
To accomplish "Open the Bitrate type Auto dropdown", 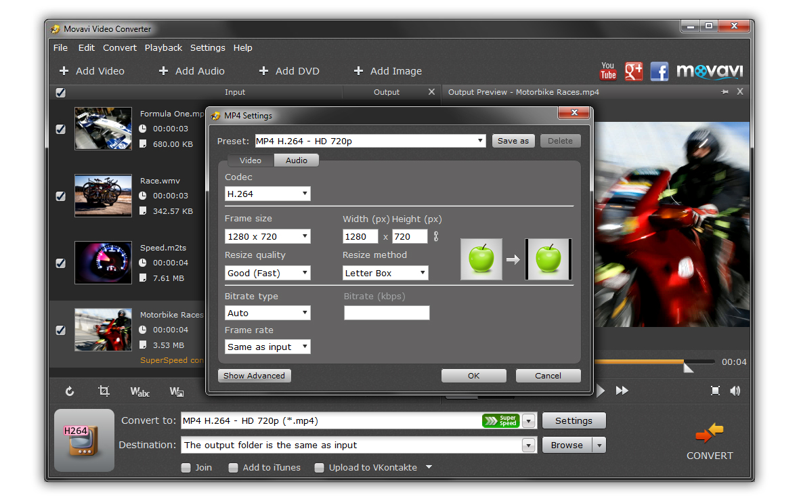I will (267, 313).
